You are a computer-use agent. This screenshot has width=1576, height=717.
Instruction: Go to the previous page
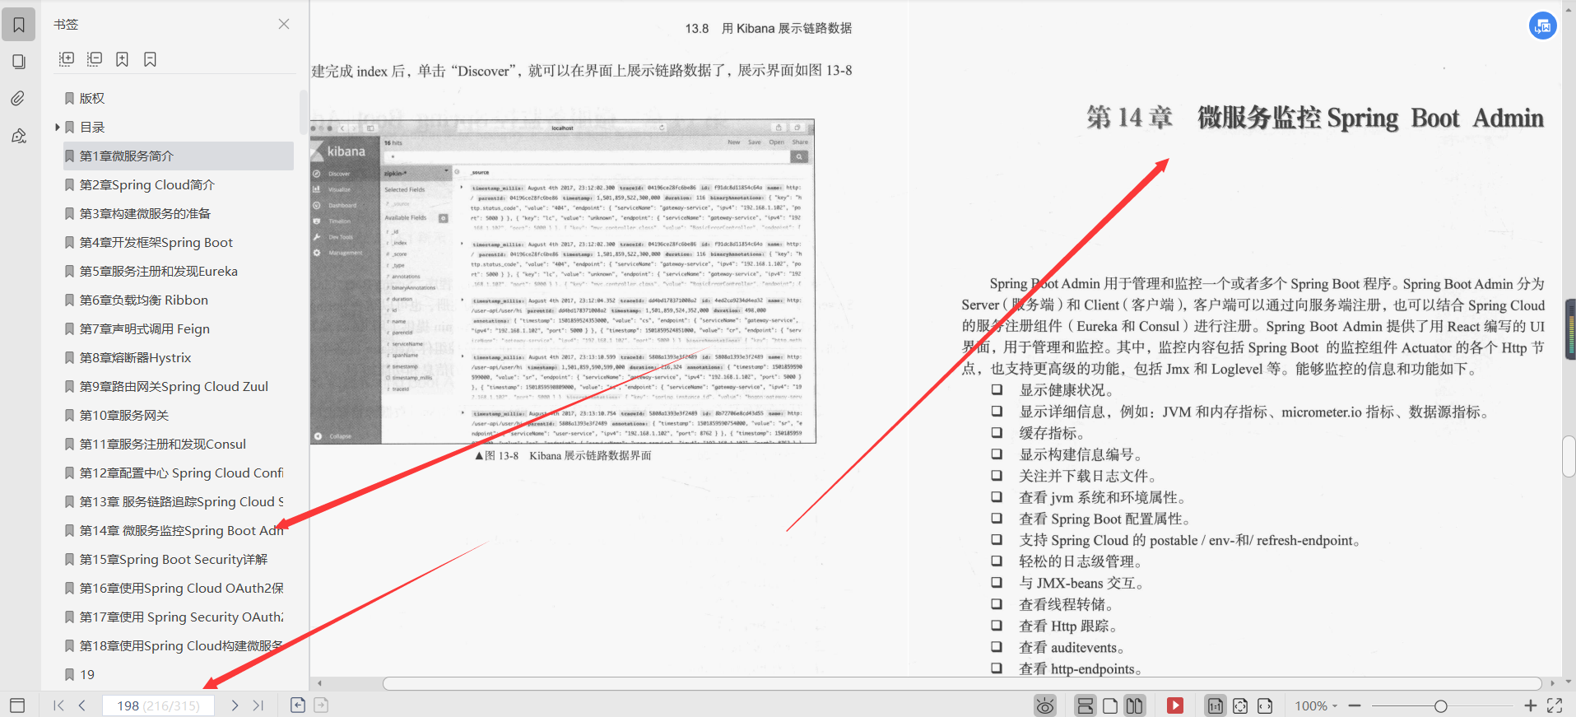pos(82,705)
